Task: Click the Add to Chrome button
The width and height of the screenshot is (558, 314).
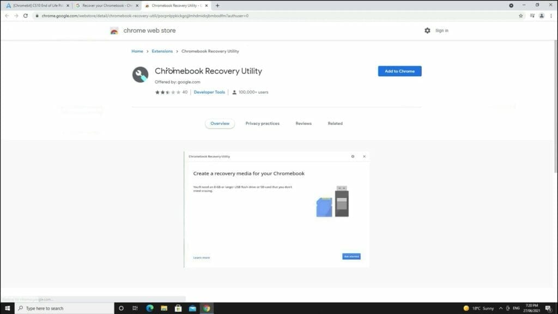Action: pos(399,71)
